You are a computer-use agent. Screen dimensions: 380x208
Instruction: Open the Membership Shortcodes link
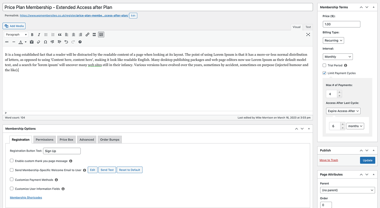coord(26,197)
